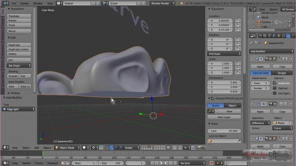Select the translate manipulator arrow icon
Image resolution: width=296 pixels, height=166 pixels.
(x=111, y=148)
